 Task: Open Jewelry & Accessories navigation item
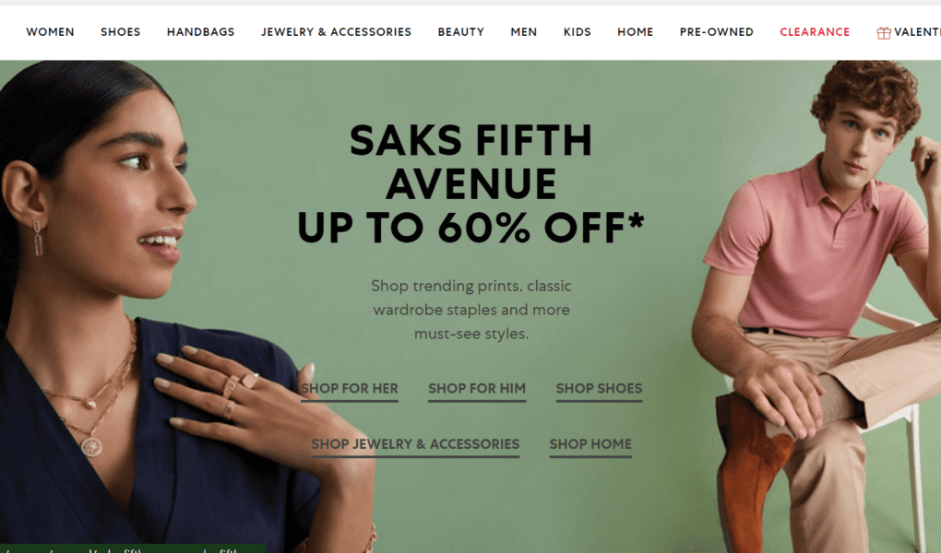[x=336, y=32]
